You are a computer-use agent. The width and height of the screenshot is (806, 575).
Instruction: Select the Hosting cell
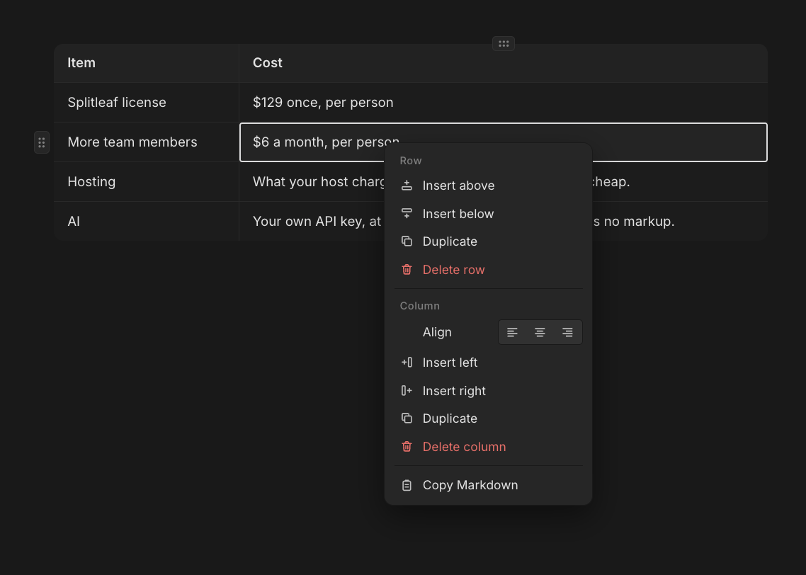[x=147, y=182]
